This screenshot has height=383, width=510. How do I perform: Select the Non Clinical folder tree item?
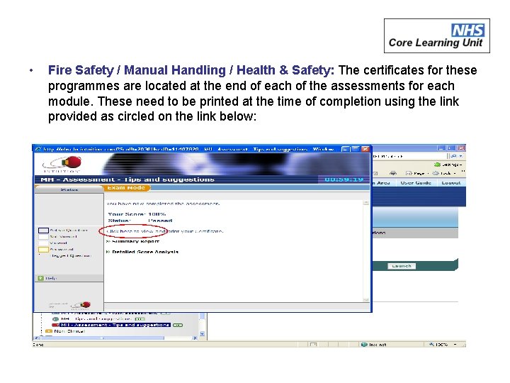[69, 331]
